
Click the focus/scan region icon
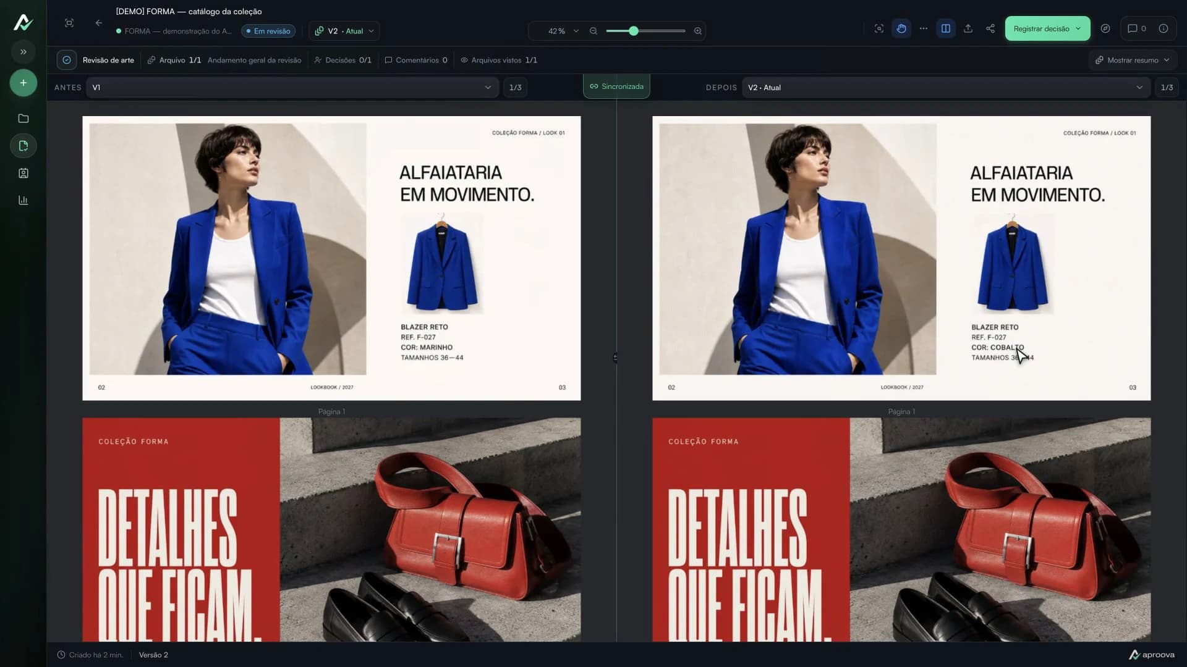point(879,28)
